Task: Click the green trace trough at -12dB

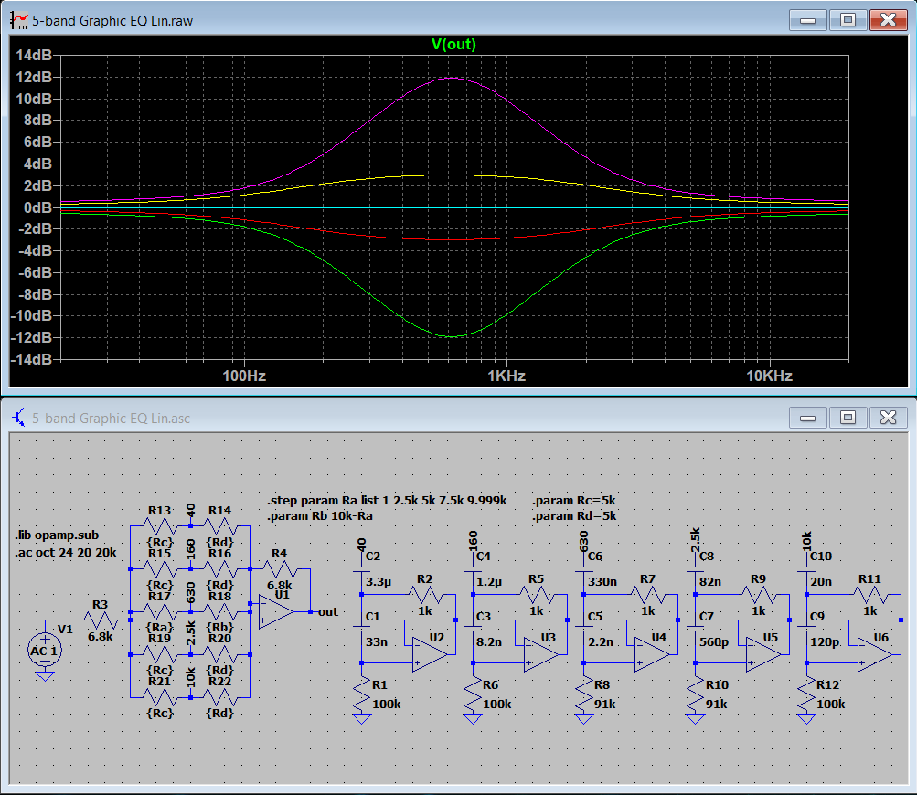Action: [453, 336]
